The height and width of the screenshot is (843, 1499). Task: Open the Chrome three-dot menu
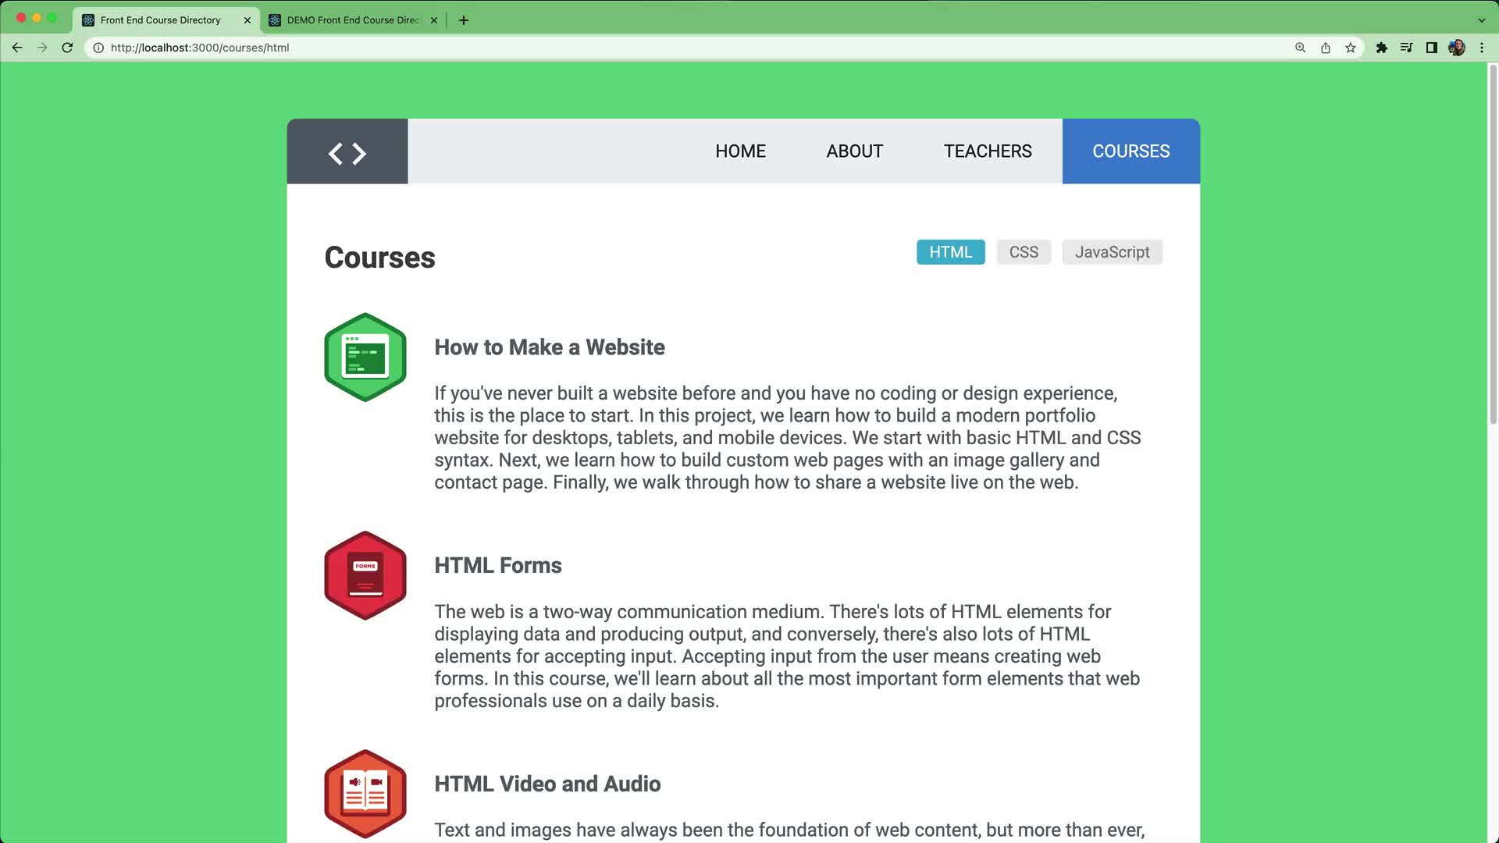(1482, 48)
